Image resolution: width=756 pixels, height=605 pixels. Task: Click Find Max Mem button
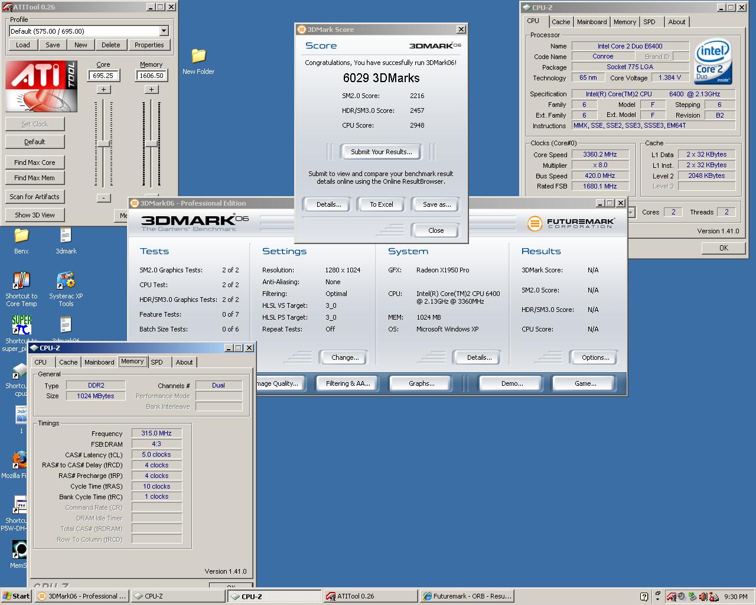[35, 178]
